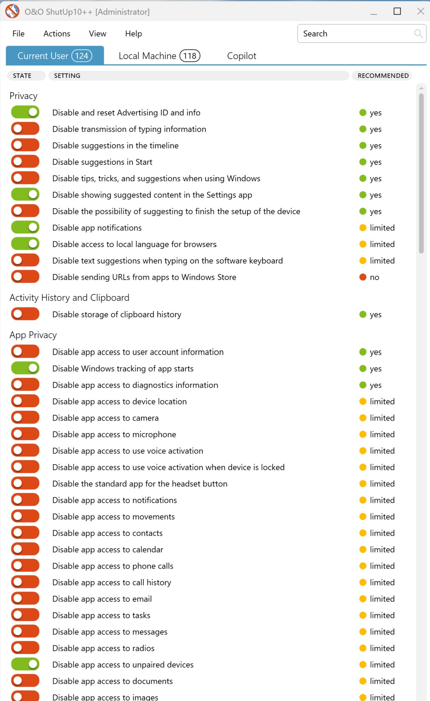Toggle Disable transmission of typing information switch
Screen dimensions: 430x701
coord(25,129)
